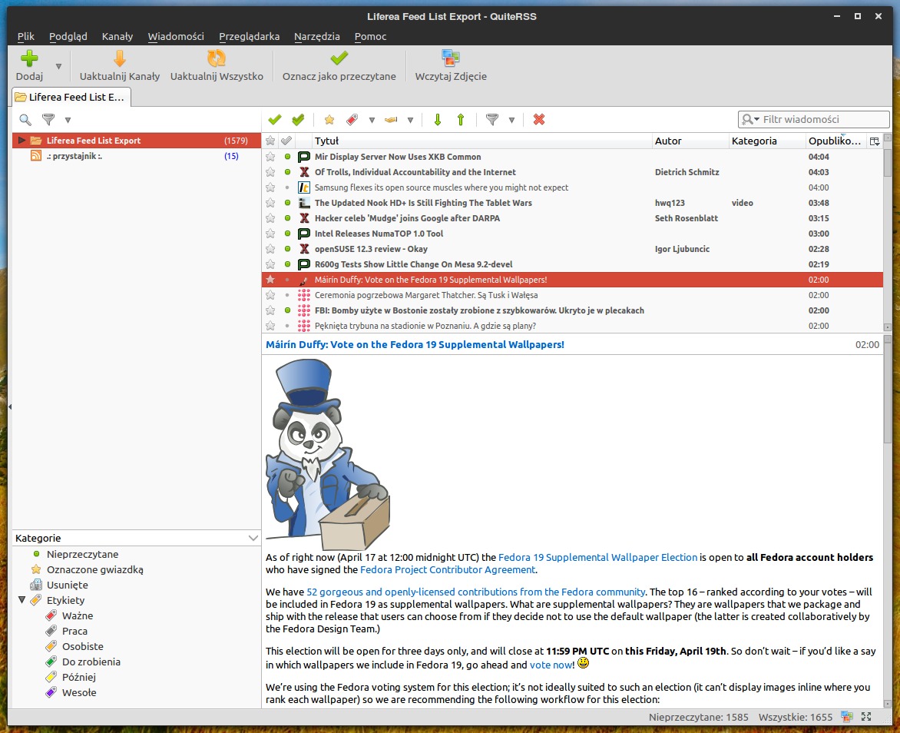This screenshot has width=900, height=733.
Task: Open the Podgląd menu
Action: tap(68, 36)
